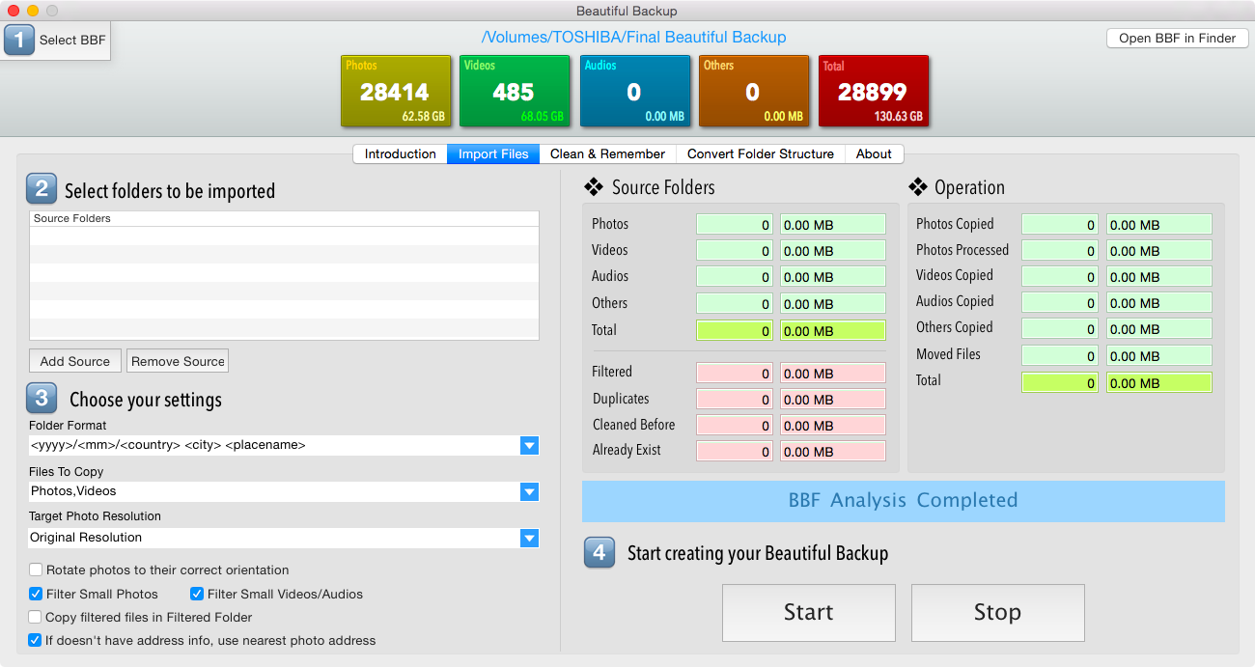
Task: Click the Photos Copied count field
Action: 1060,225
